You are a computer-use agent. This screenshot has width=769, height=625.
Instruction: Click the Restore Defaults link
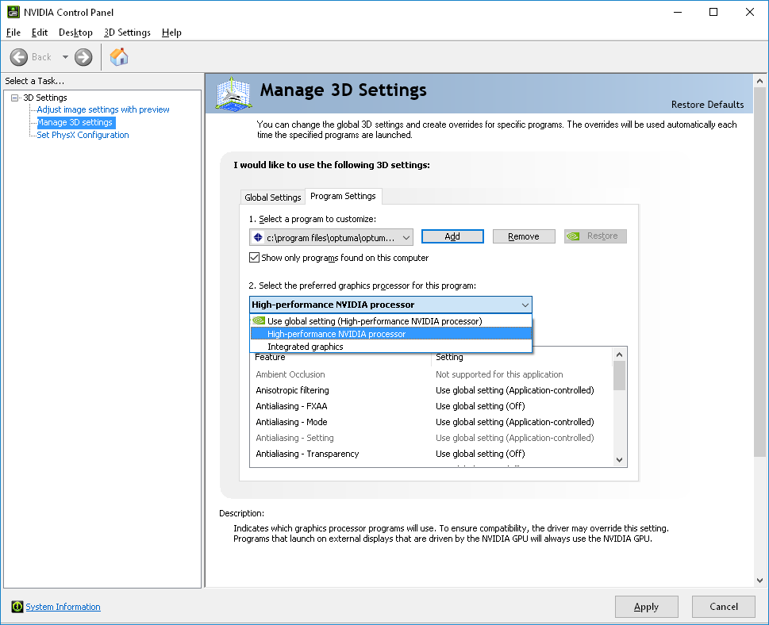[x=707, y=105]
